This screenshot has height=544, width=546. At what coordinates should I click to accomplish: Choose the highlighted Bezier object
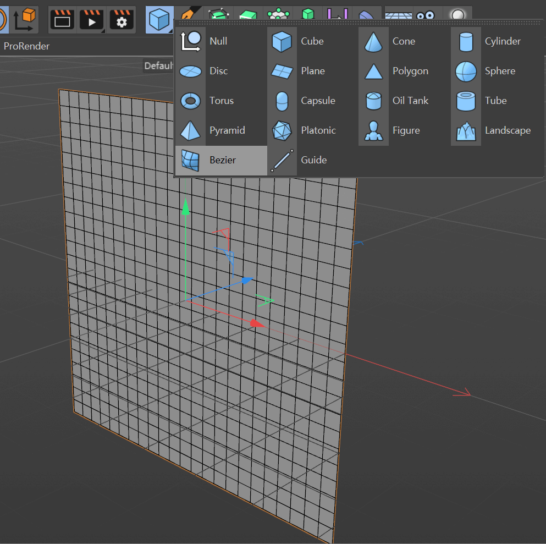tap(221, 160)
